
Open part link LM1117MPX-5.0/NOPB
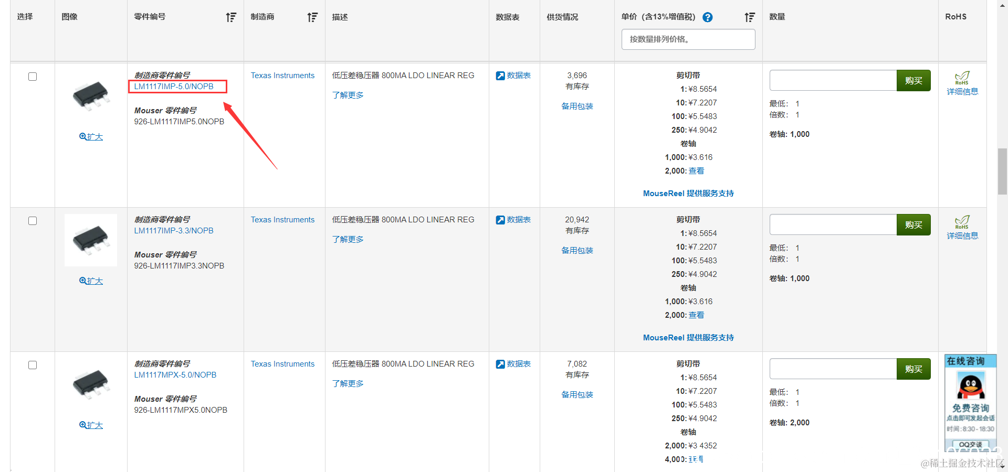coord(175,375)
